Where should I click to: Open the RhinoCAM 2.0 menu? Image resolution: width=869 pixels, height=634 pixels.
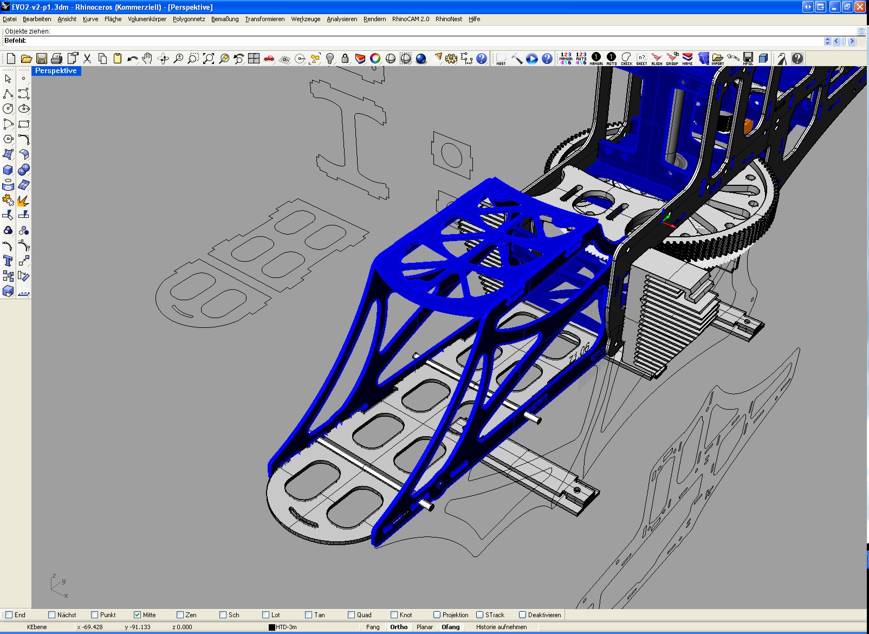pos(411,19)
